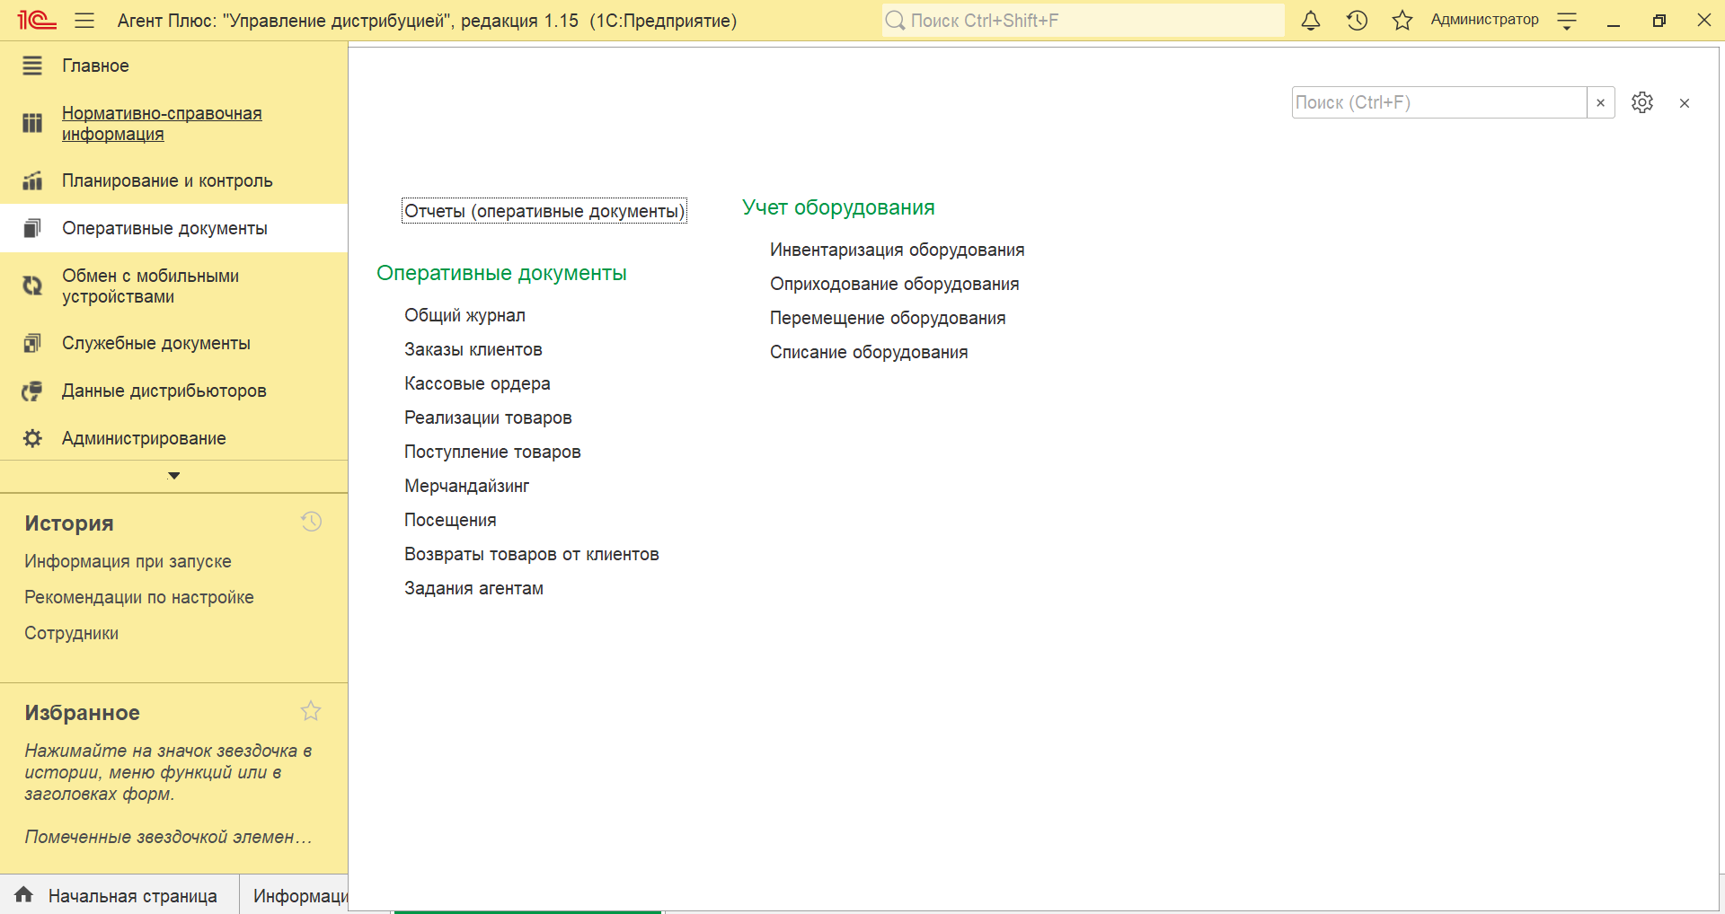Viewport: 1725px width, 914px height.
Task: Click the 1C logo icon
Action: pyautogui.click(x=37, y=21)
